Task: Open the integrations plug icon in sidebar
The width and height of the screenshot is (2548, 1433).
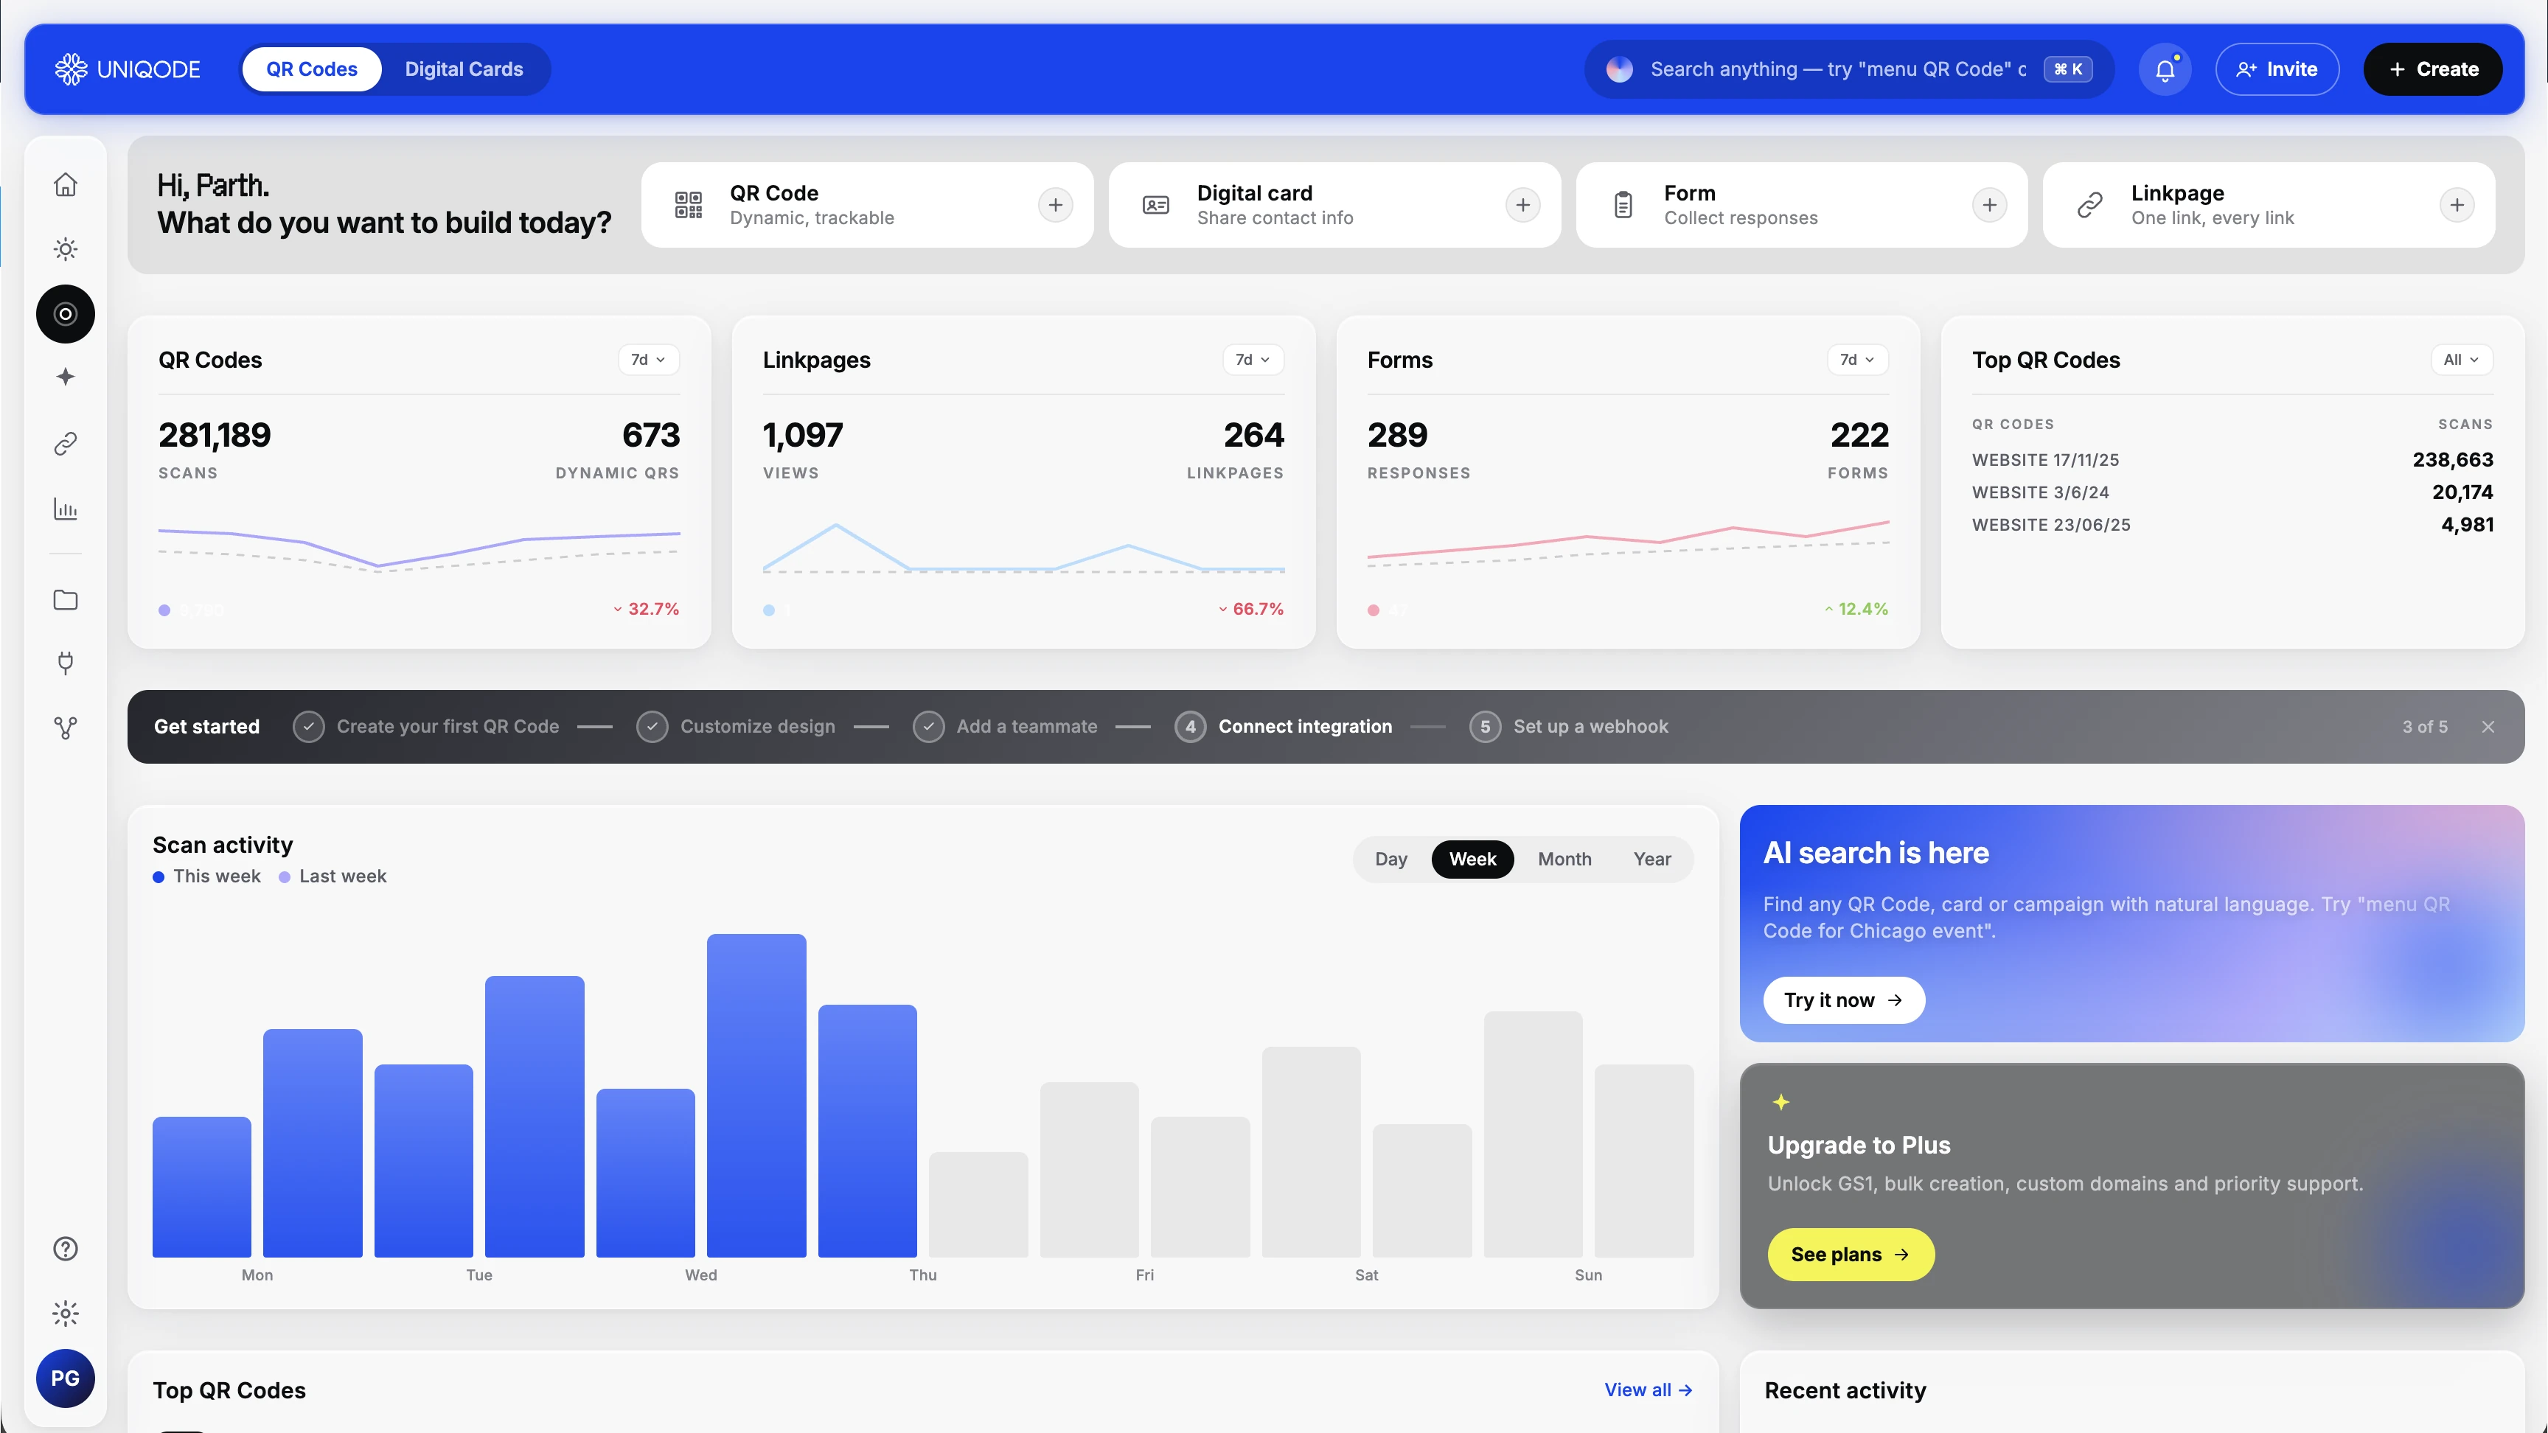Action: [x=66, y=663]
